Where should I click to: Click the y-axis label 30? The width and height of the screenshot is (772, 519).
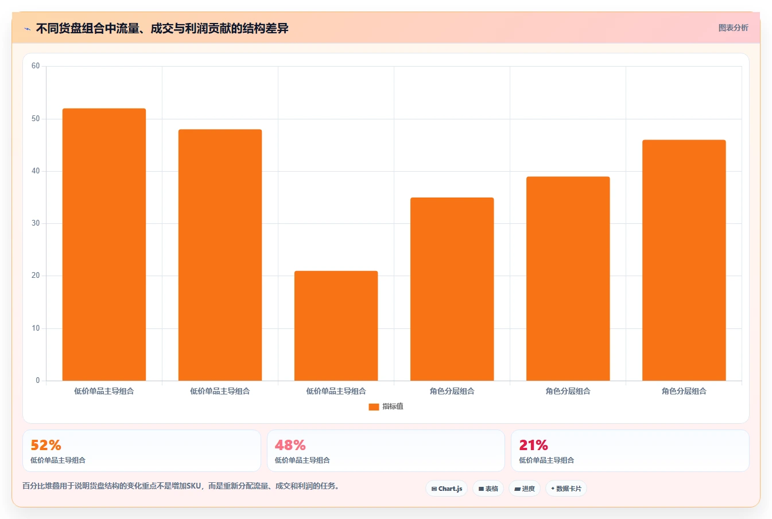coord(36,223)
